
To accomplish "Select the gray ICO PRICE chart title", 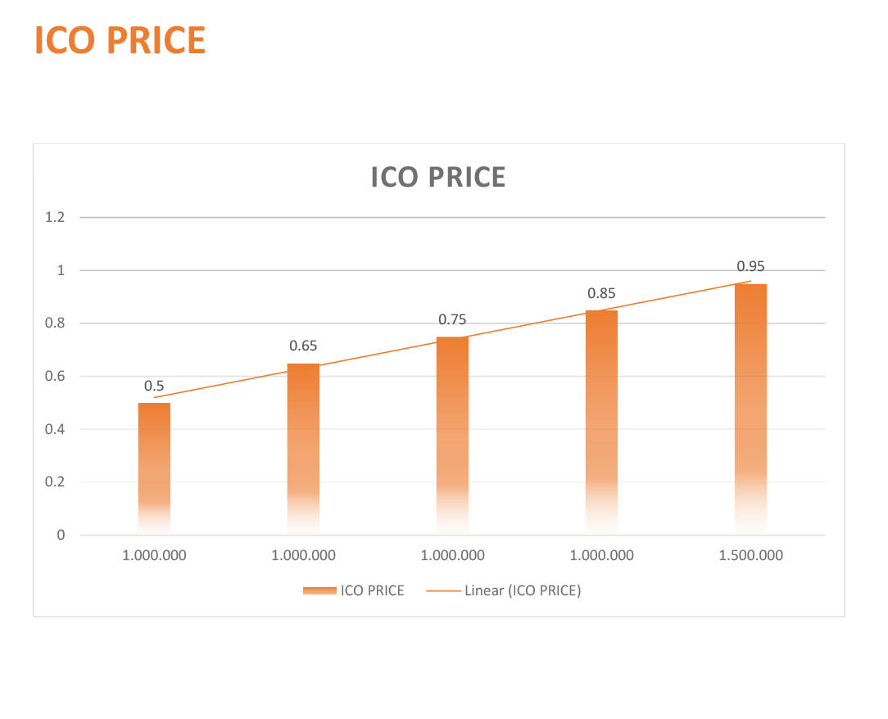I will click(x=437, y=177).
